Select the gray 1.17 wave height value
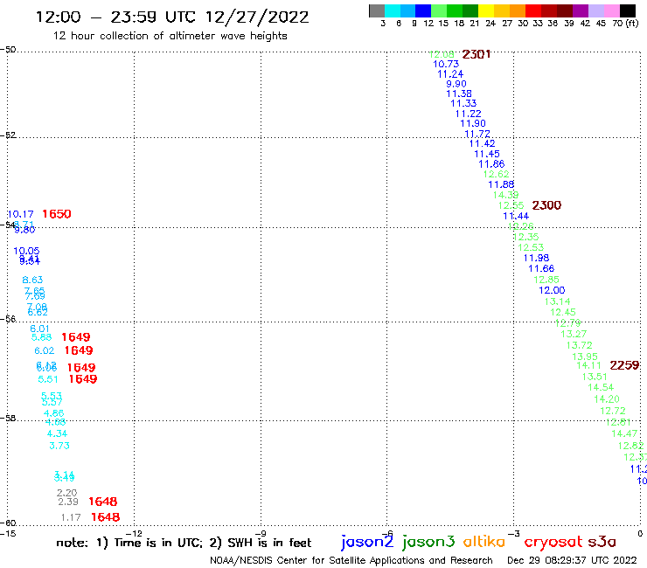This screenshot has height=568, width=647. coord(71,517)
